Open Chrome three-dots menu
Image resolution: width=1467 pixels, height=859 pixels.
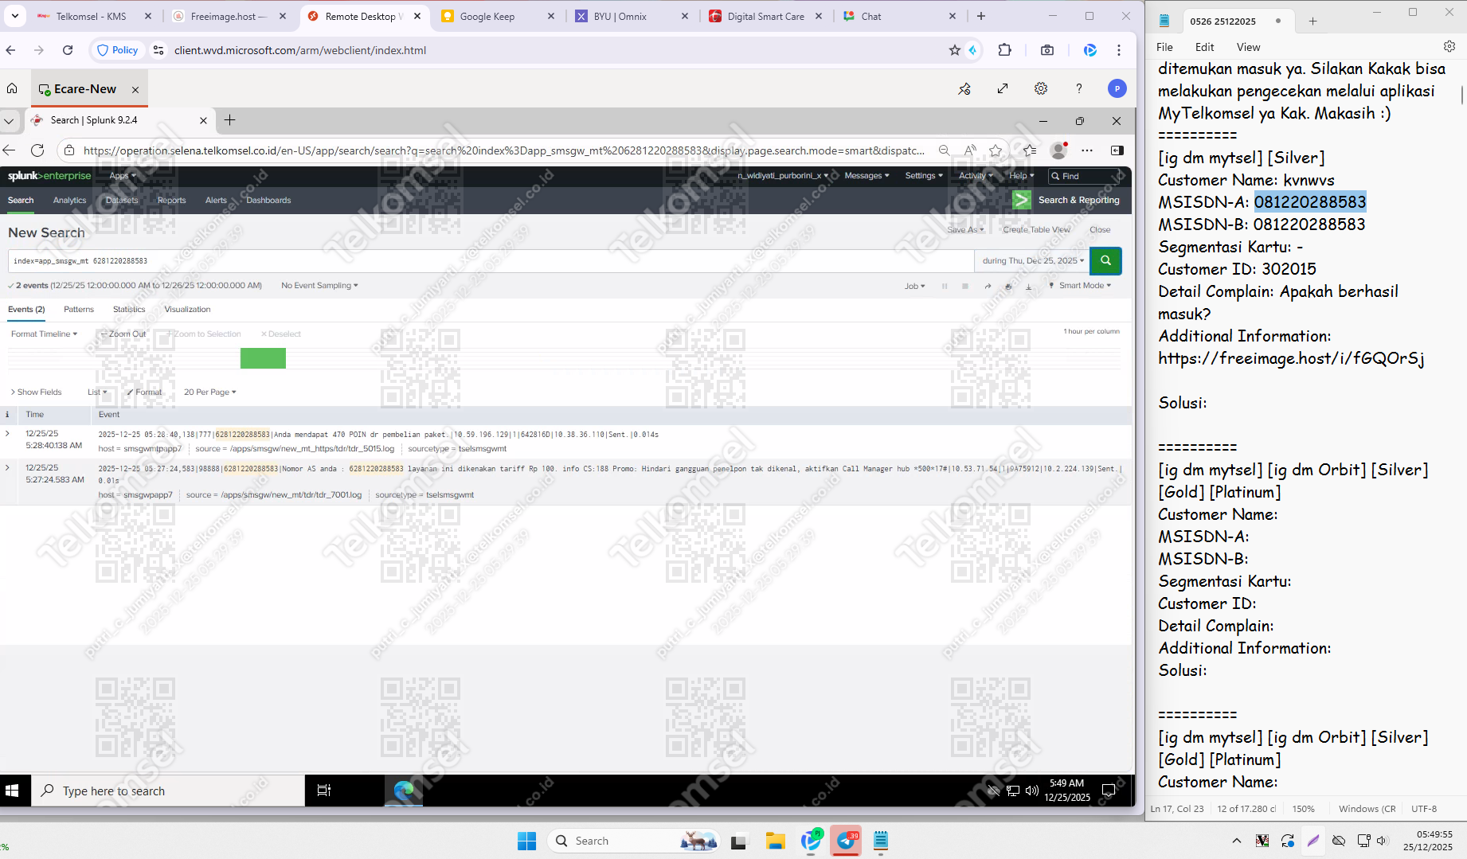[1119, 50]
